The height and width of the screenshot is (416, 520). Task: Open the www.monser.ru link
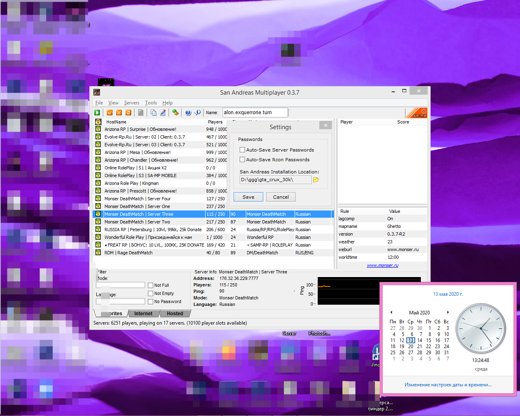point(382,266)
